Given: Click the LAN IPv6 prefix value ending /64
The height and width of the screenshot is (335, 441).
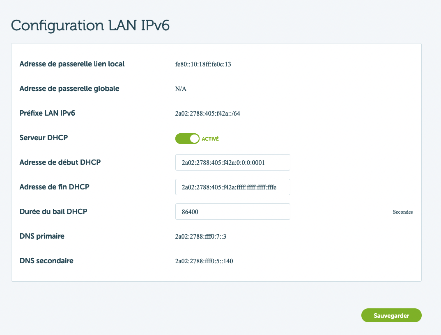Looking at the screenshot, I should click(207, 114).
